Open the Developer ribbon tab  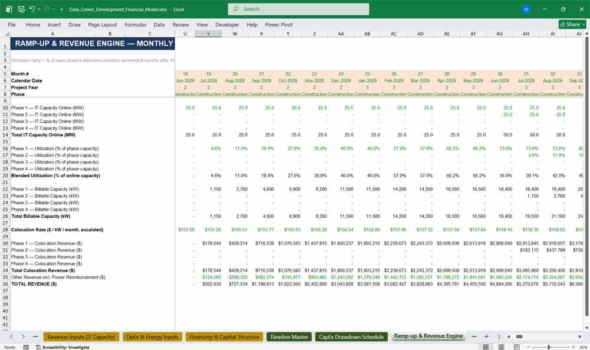click(227, 24)
